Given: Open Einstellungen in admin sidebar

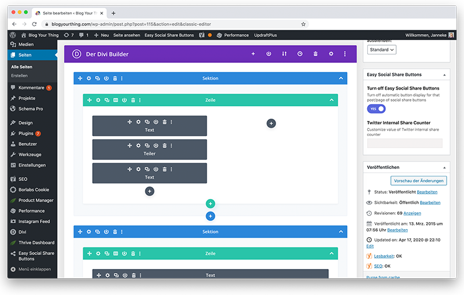Looking at the screenshot, I should pos(32,165).
